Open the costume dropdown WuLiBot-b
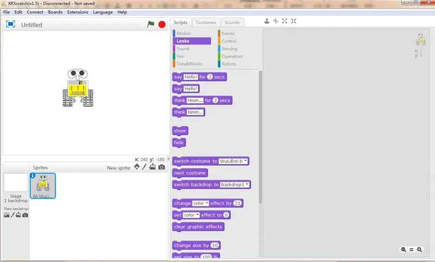The height and width of the screenshot is (262, 435). 233,161
